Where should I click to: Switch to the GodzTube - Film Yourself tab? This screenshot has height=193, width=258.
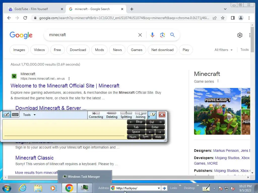pyautogui.click(x=36, y=9)
